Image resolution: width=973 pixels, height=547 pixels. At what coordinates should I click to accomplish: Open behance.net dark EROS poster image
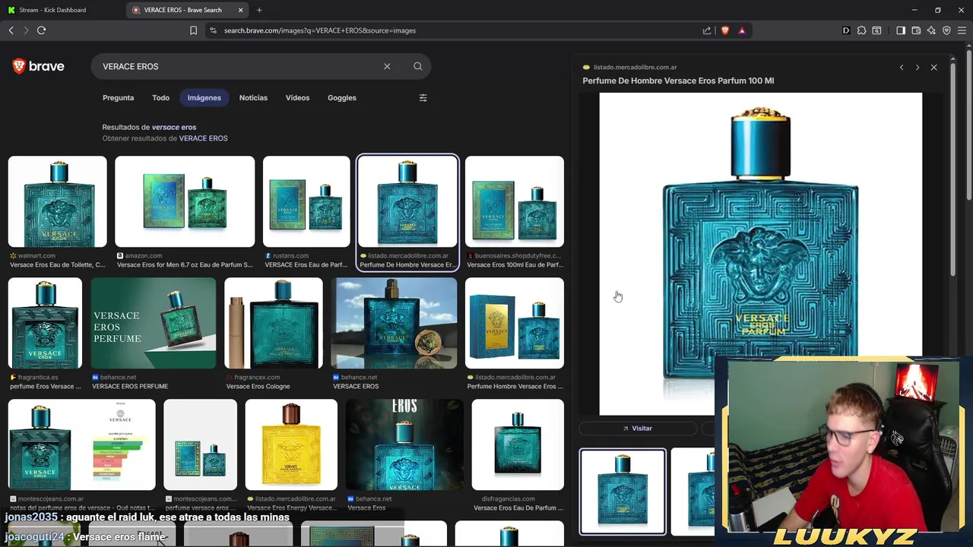click(x=404, y=444)
